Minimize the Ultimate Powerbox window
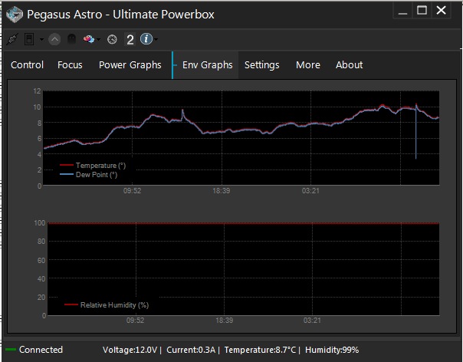 [402, 11]
